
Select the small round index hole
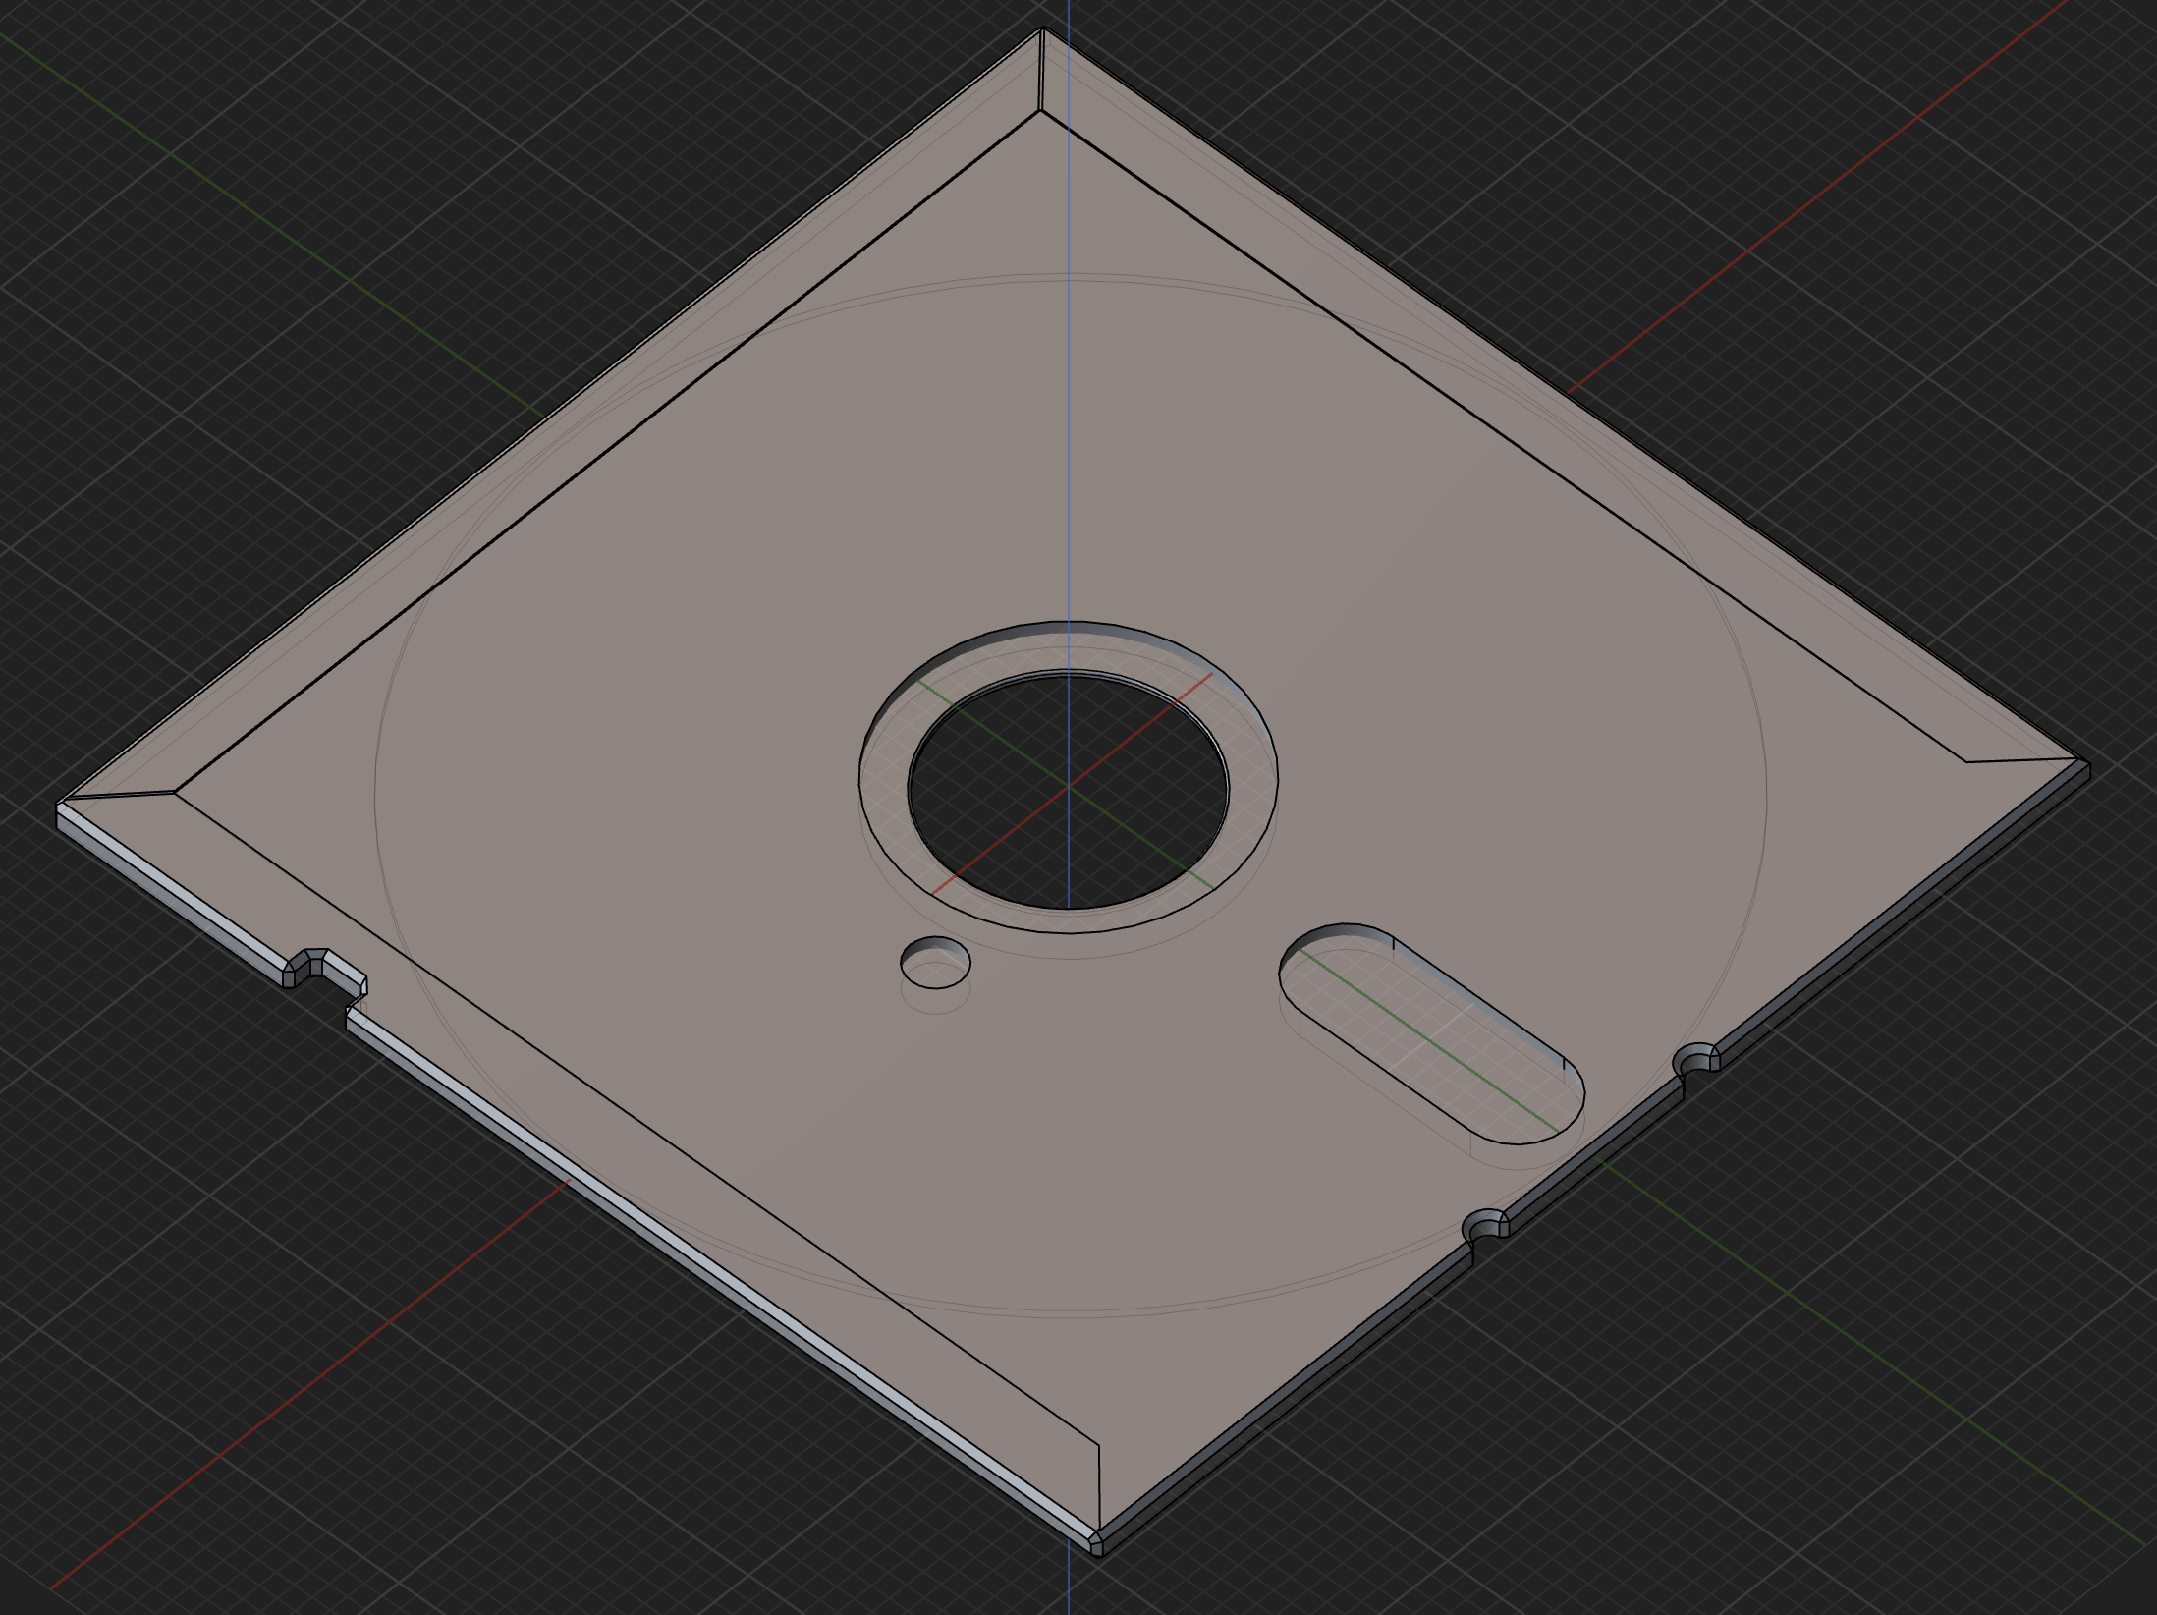[935, 962]
